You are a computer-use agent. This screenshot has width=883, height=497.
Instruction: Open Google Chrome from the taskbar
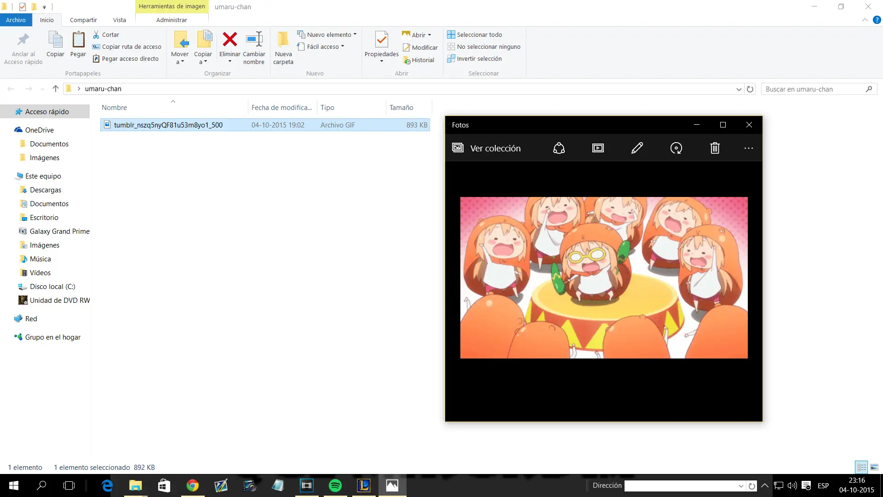[x=192, y=485]
